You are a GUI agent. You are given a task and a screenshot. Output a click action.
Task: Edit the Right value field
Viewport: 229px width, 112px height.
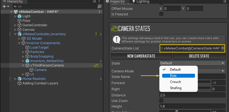219,89
